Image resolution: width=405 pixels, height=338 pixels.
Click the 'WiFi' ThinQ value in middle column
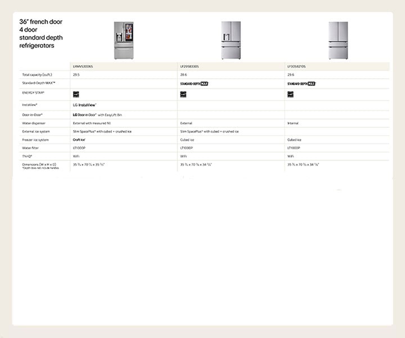[183, 157]
